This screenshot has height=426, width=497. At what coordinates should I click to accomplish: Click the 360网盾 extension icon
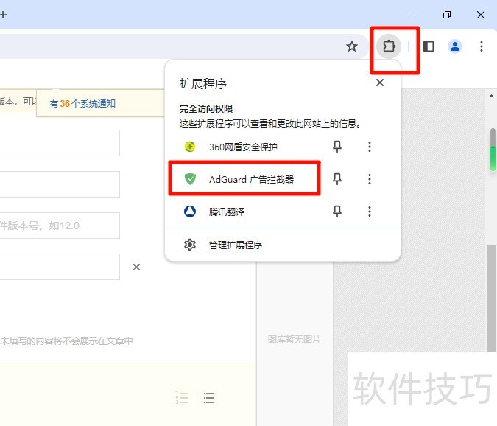pos(190,147)
